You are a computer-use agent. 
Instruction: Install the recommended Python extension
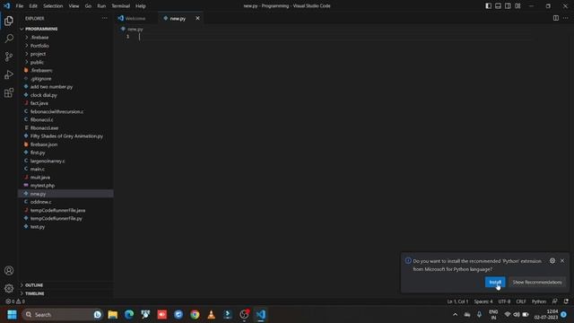[495, 282]
